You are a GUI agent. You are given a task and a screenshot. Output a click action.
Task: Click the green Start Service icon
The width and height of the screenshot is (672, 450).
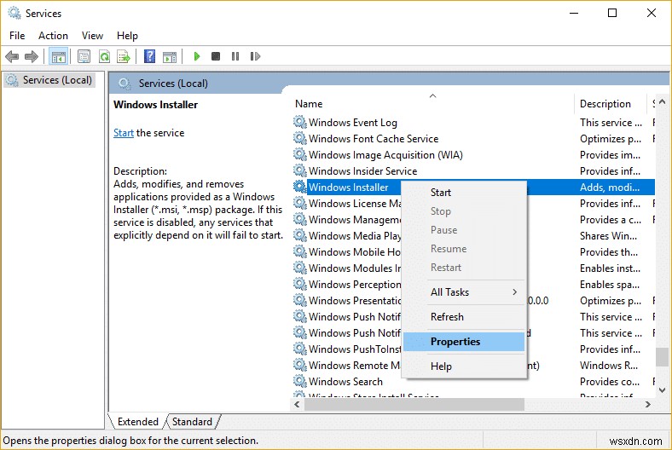[197, 56]
